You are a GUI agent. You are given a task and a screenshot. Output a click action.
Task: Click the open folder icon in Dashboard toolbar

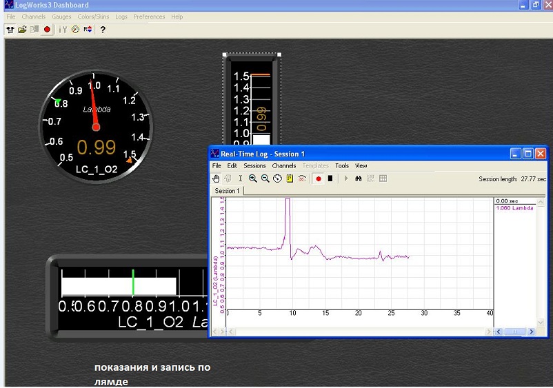pyautogui.click(x=22, y=30)
